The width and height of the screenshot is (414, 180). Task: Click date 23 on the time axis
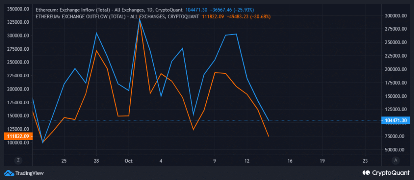[365, 161]
